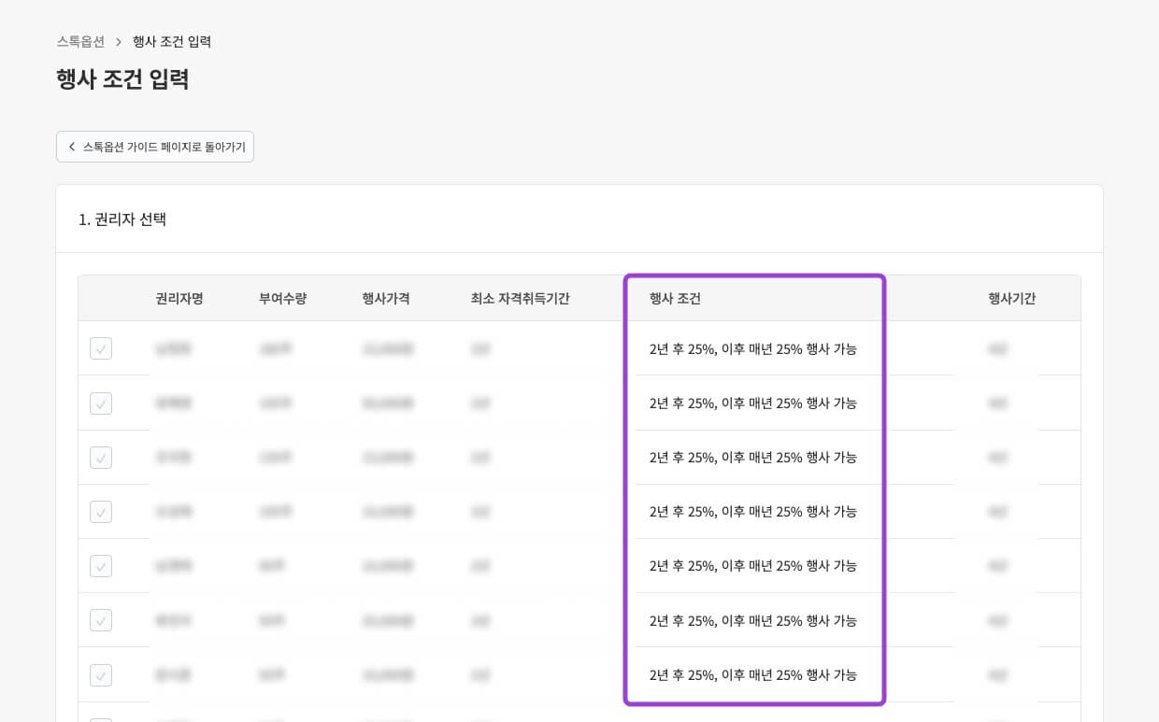Select the 행사 조건 입력 breadcrumb item
The height and width of the screenshot is (722, 1159).
click(x=172, y=42)
